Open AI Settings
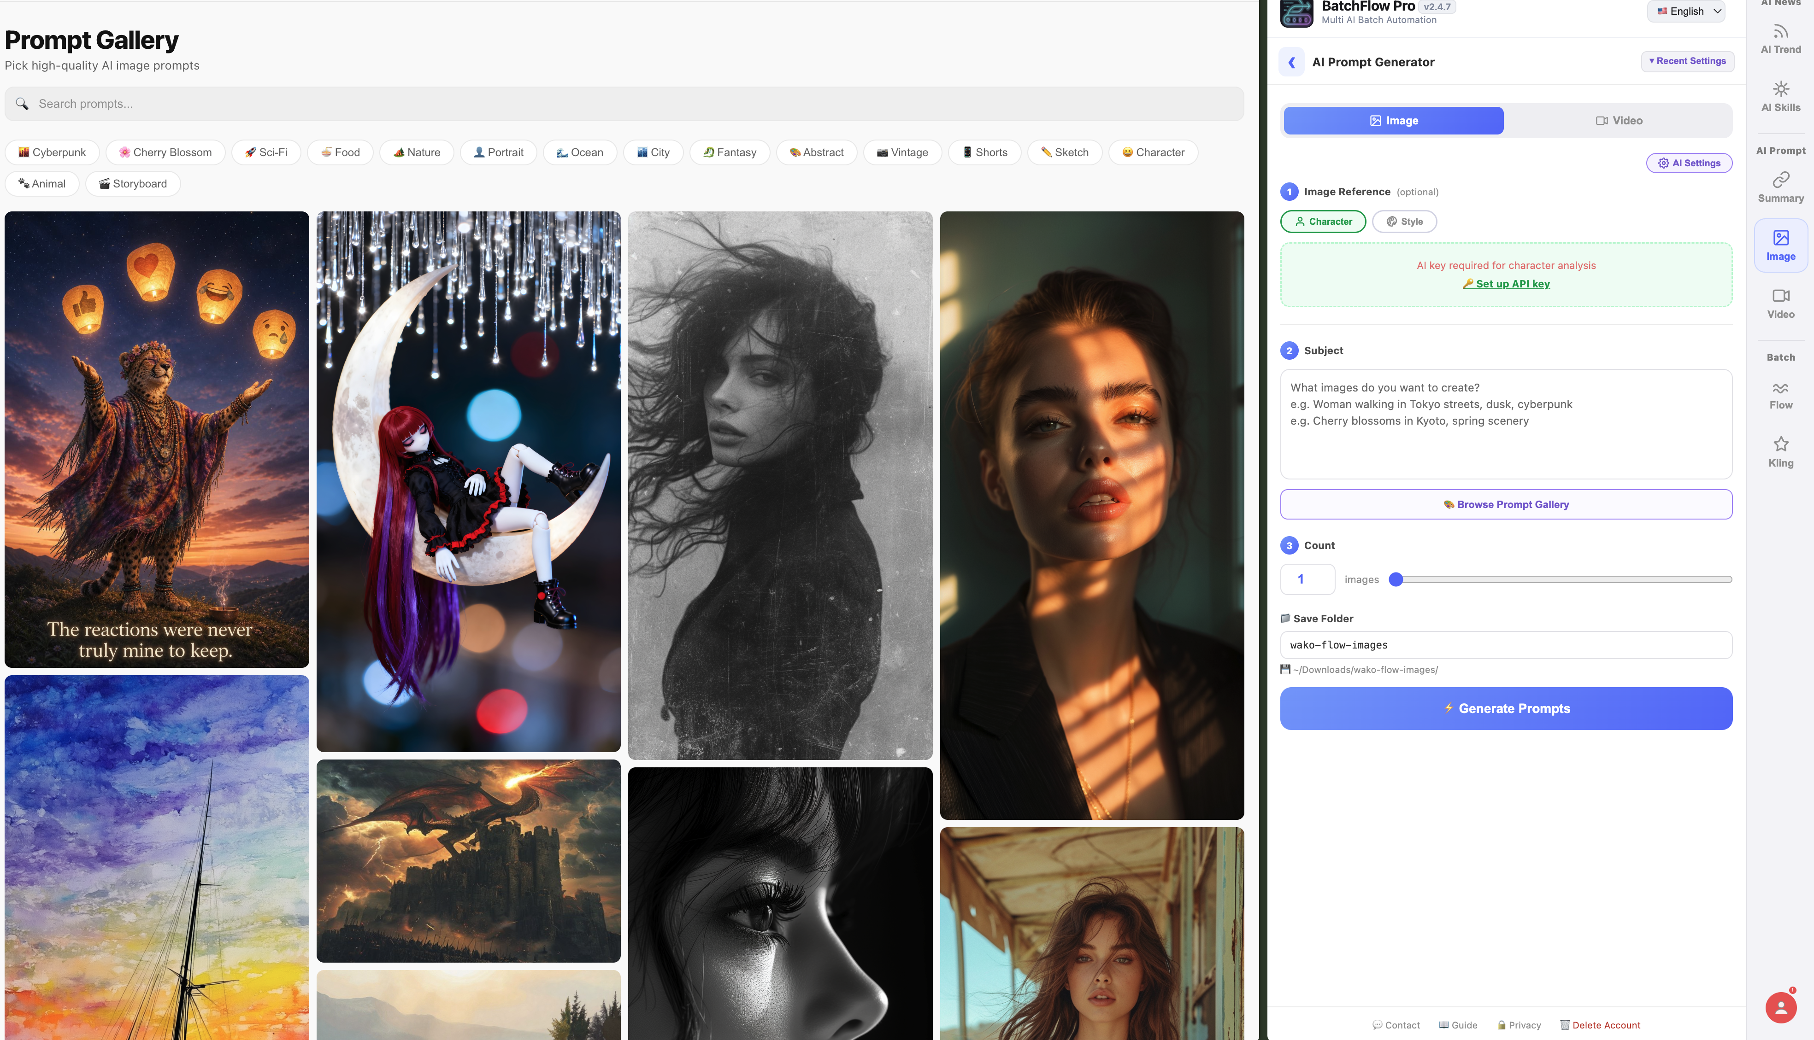This screenshot has width=1814, height=1040. pos(1688,163)
